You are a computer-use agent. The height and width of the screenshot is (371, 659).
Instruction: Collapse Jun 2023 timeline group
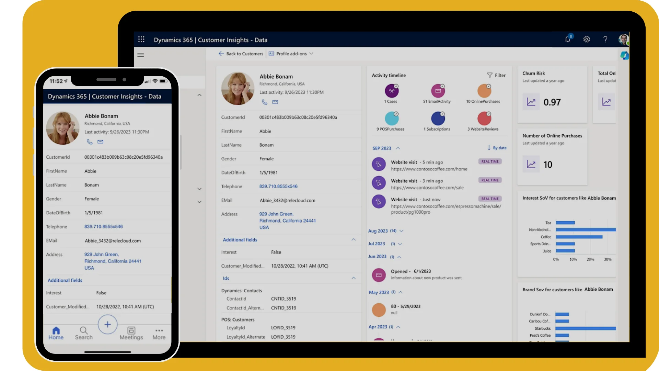click(x=399, y=257)
